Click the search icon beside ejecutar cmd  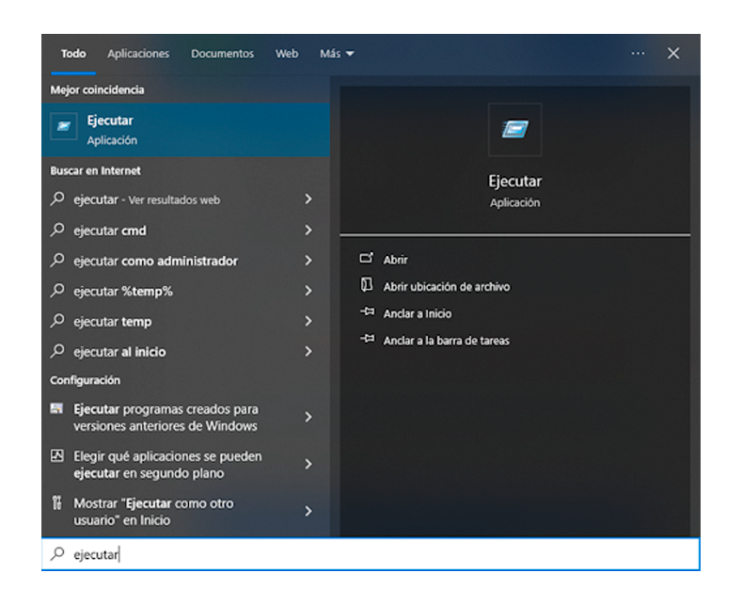tap(57, 231)
